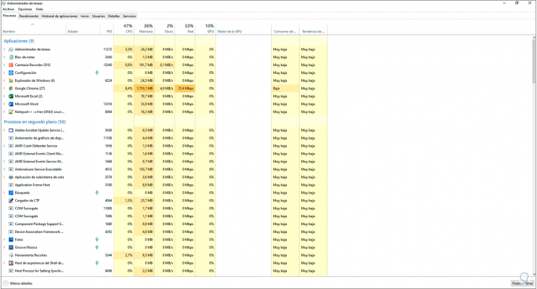Image resolution: width=537 pixels, height=289 pixels.
Task: Select the Host Process for Setting Synchr... row
Action: 164,271
